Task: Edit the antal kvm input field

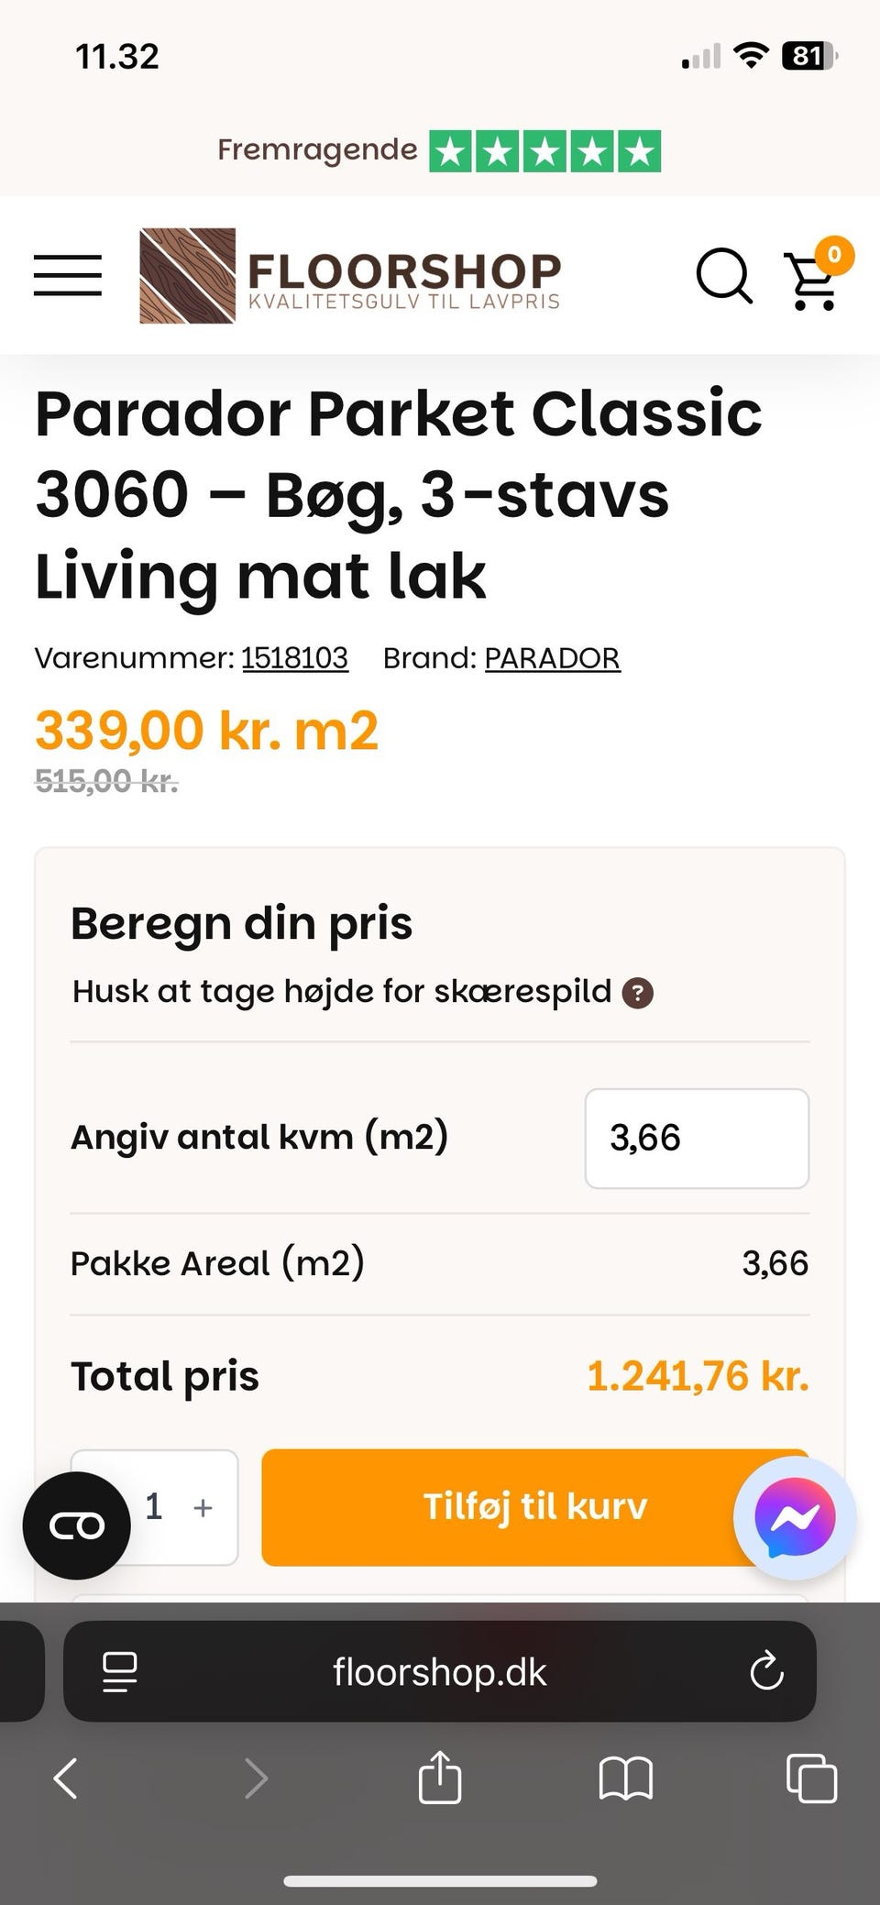Action: point(697,1138)
